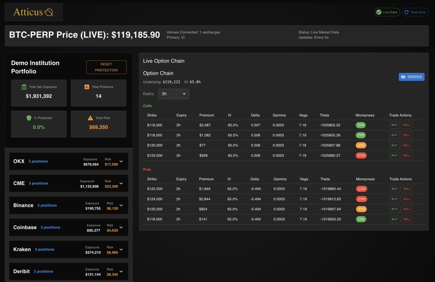Buy the $116,000 call option
The height and width of the screenshot is (282, 435).
(x=394, y=125)
